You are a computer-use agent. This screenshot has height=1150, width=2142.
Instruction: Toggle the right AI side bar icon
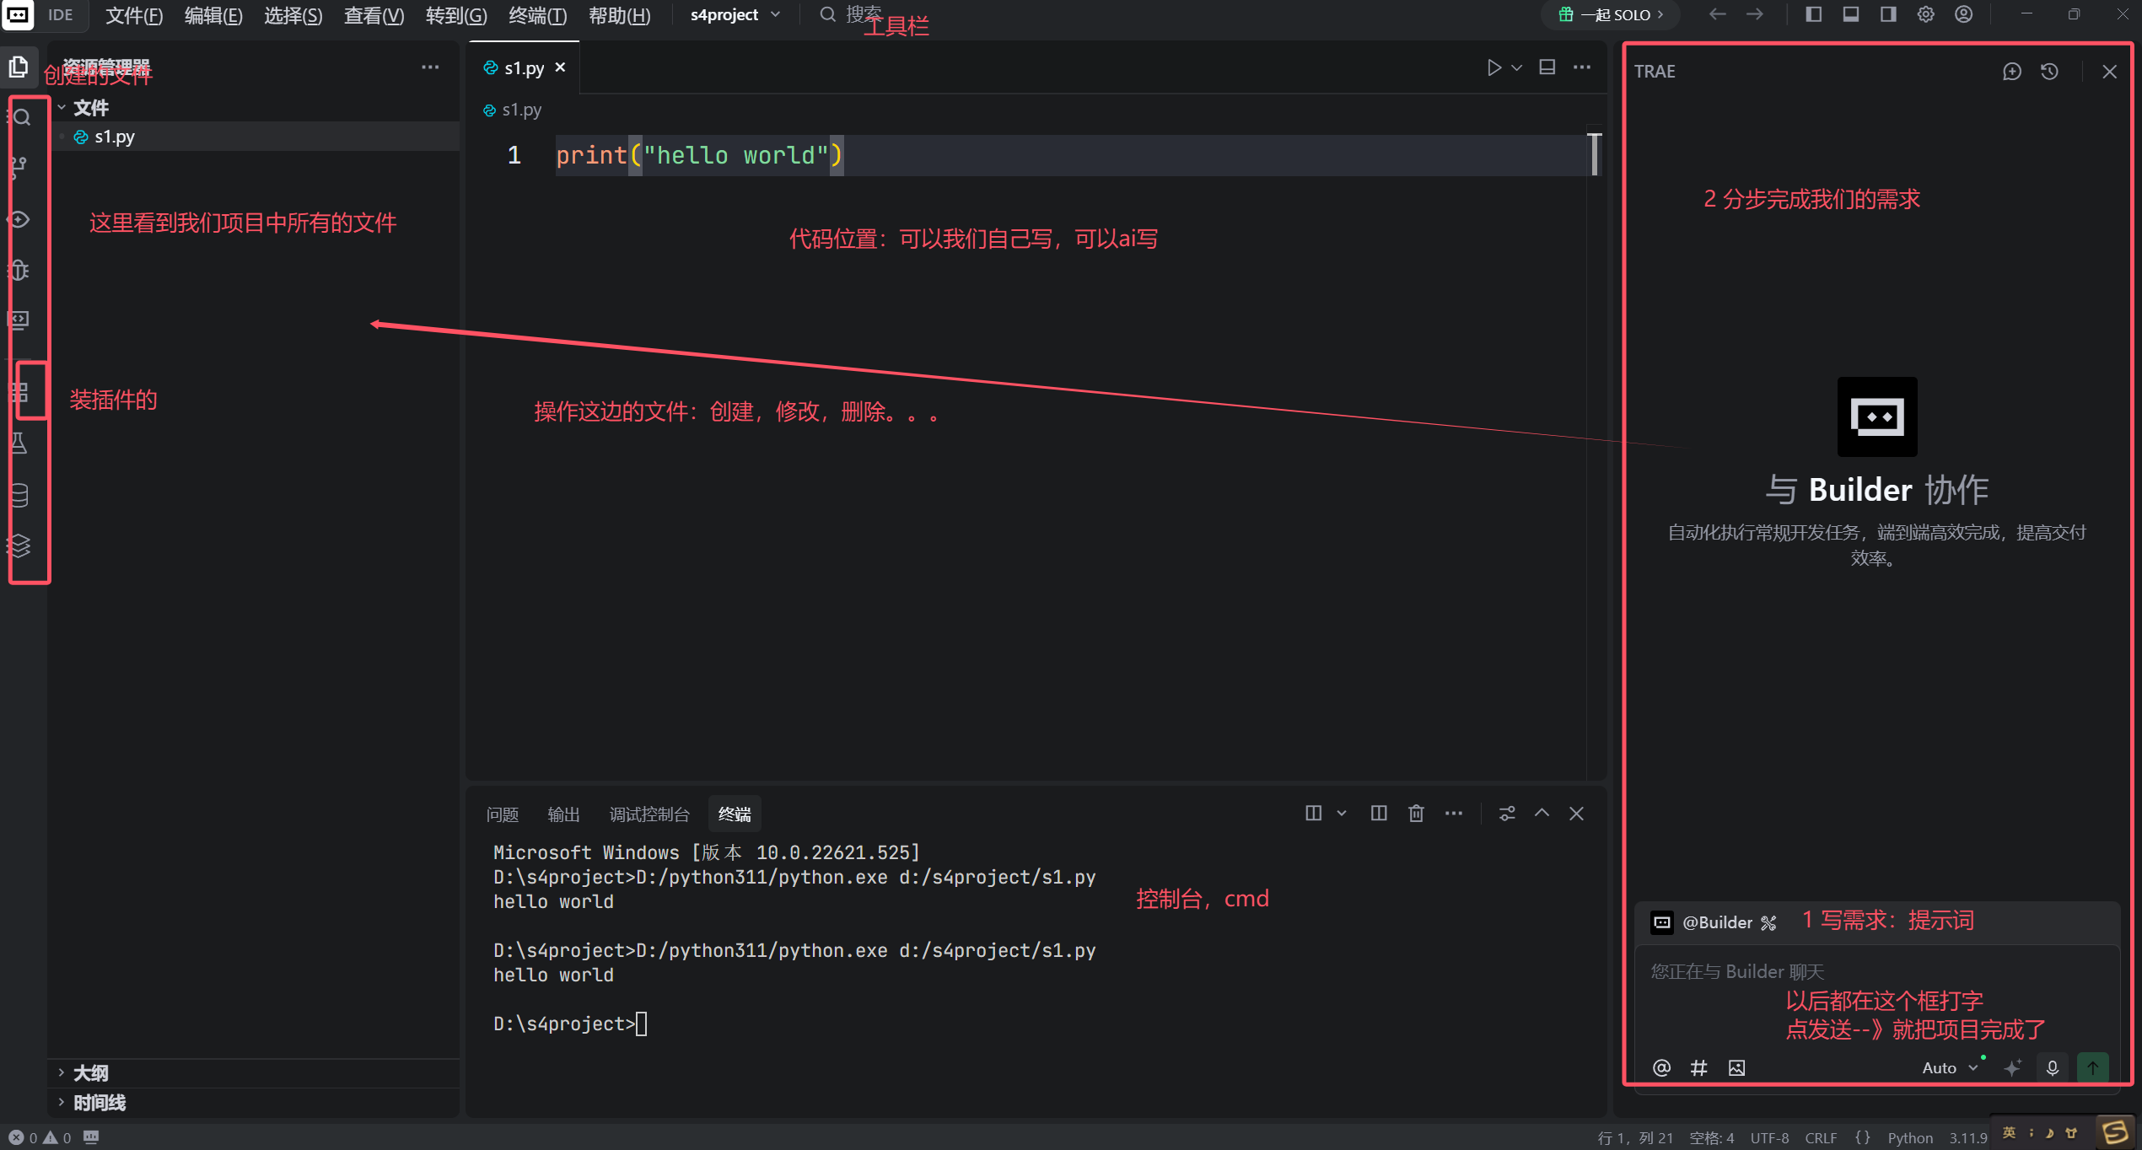pyautogui.click(x=1888, y=14)
